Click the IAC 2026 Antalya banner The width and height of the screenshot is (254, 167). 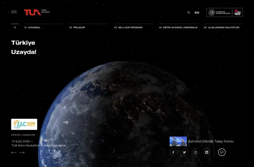click(x=24, y=124)
